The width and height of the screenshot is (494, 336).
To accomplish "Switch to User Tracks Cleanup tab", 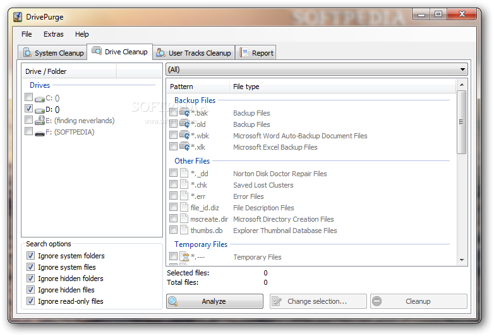I will 194,52.
